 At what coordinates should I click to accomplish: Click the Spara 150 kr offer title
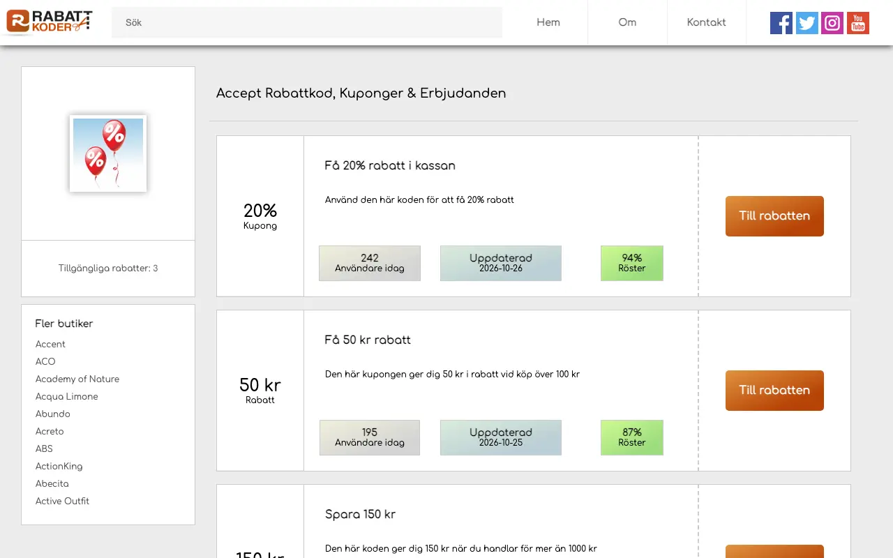point(360,515)
